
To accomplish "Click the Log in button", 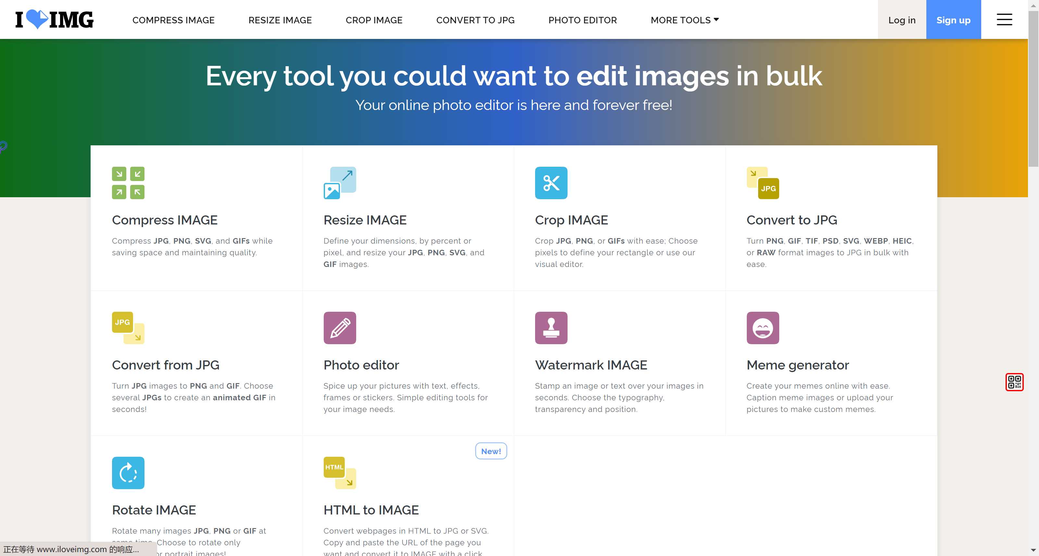I will pyautogui.click(x=902, y=19).
